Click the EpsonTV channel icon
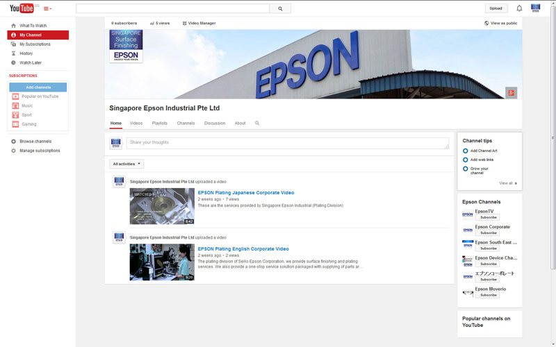This screenshot has width=556, height=347. click(468, 214)
